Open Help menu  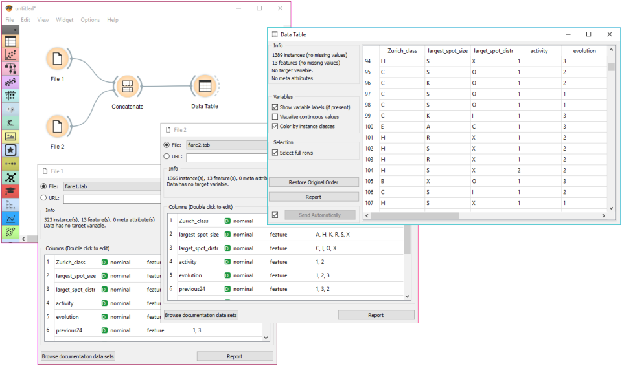[113, 20]
